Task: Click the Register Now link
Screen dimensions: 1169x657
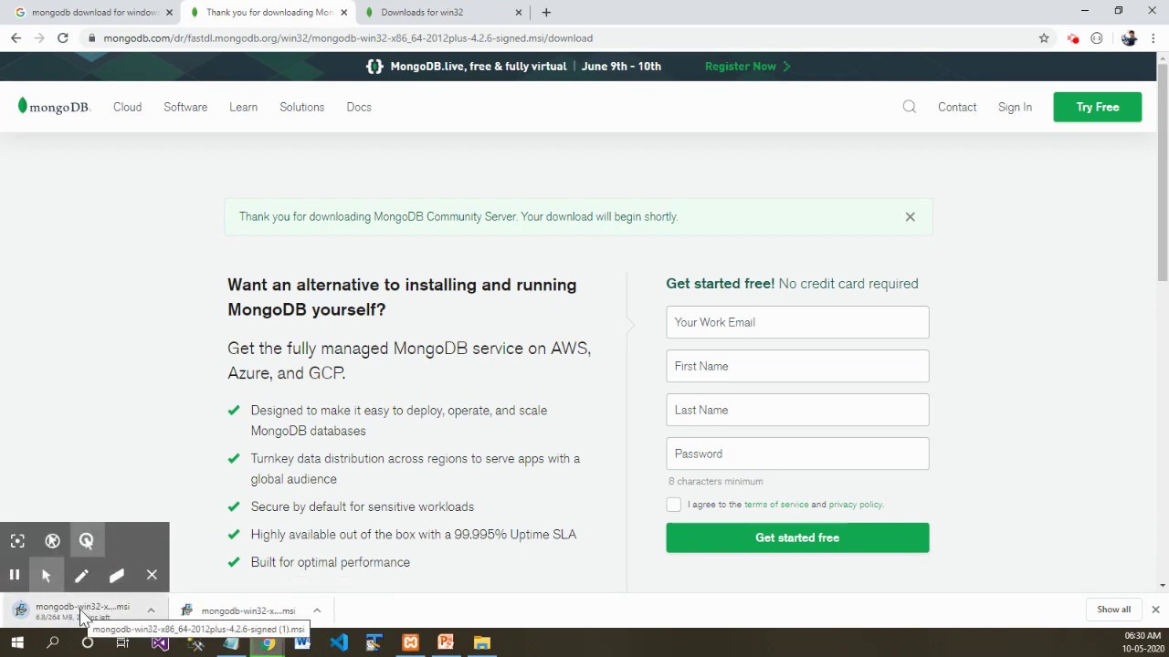Action: [747, 66]
